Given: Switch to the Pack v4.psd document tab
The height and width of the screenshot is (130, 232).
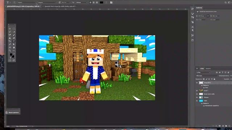Looking at the screenshot, I should click(x=61, y=6).
